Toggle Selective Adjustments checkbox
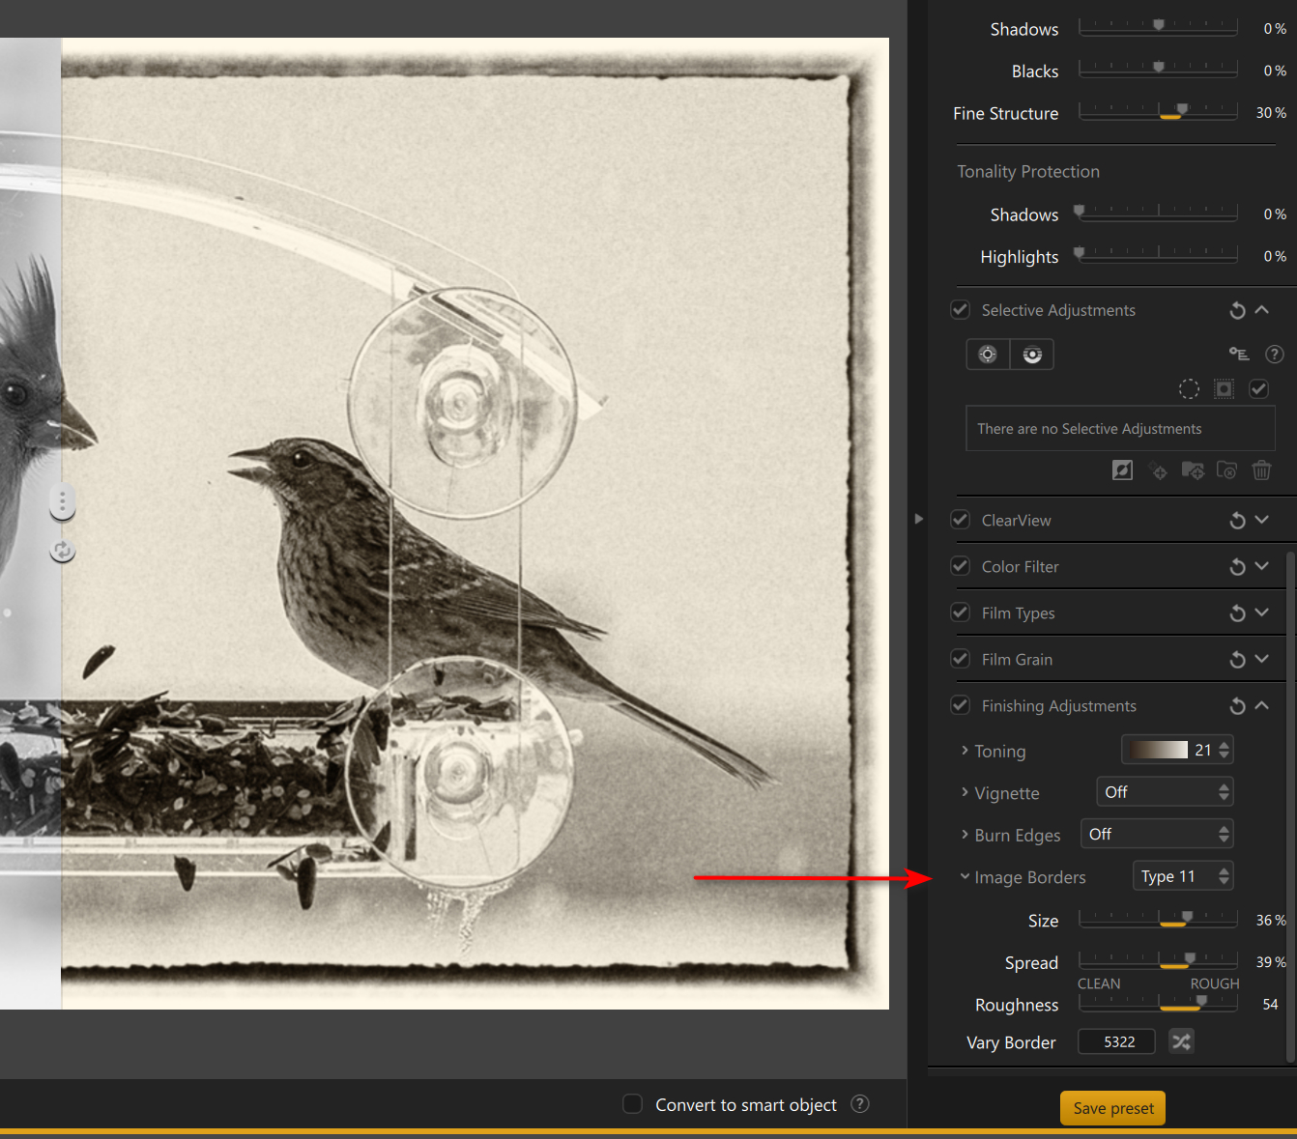The image size is (1297, 1139). click(960, 309)
